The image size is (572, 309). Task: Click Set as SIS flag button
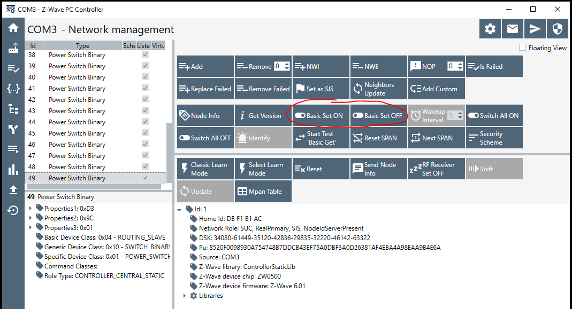click(x=321, y=89)
